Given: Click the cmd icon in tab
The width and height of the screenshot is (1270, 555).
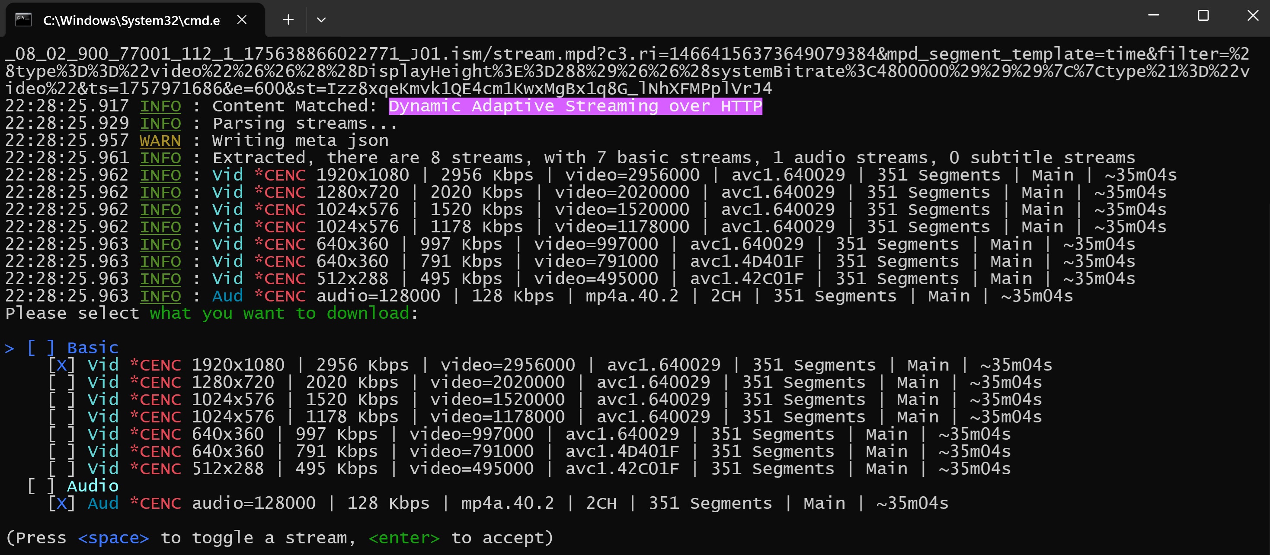Looking at the screenshot, I should pyautogui.click(x=23, y=20).
